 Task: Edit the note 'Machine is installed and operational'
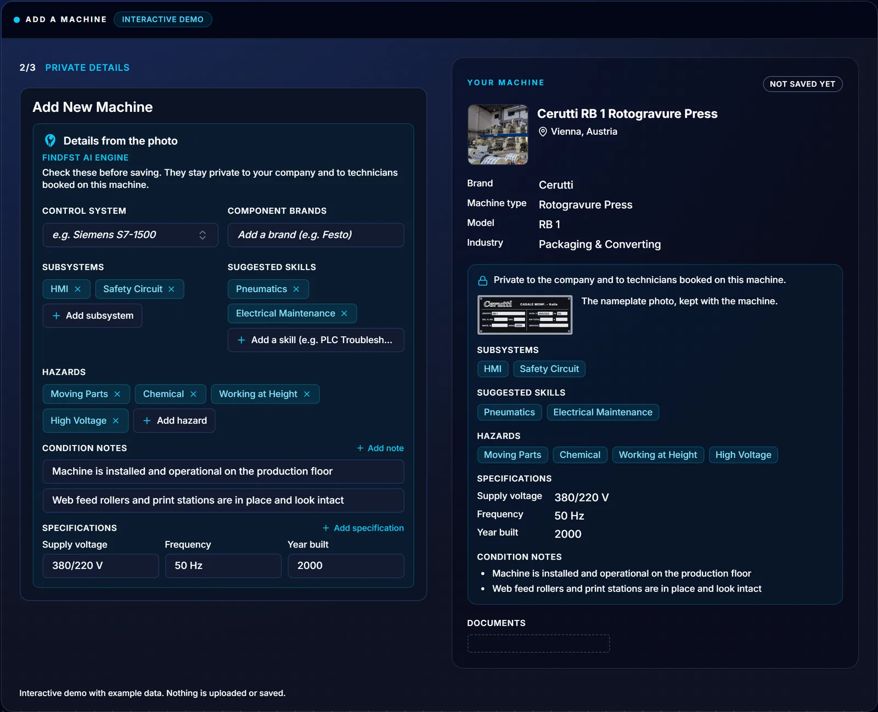pos(223,471)
